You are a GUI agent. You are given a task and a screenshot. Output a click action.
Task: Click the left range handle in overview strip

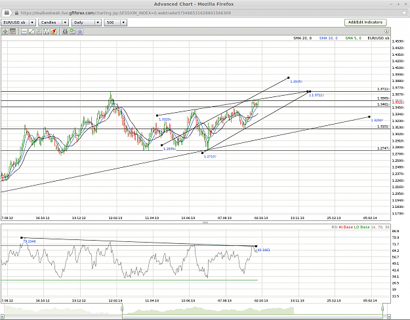(122, 309)
